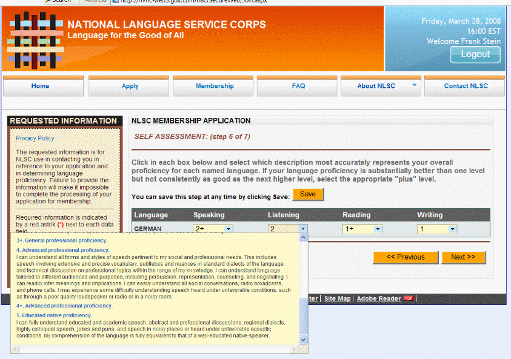Image resolution: width=511 pixels, height=359 pixels.
Task: Click the Speaking column header
Action: (209, 215)
